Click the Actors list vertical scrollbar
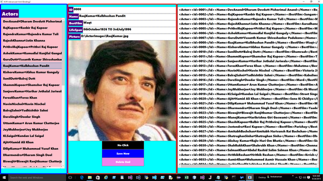Viewport: 323px width, 181px height. click(x=63, y=93)
